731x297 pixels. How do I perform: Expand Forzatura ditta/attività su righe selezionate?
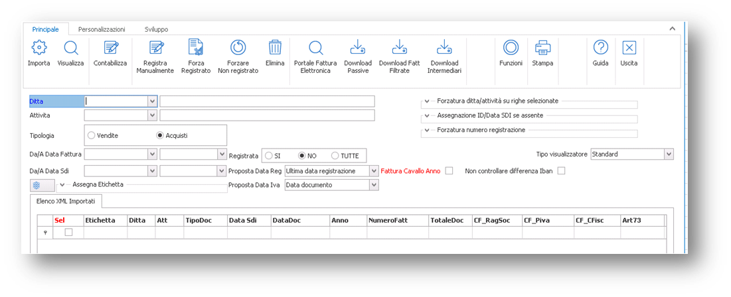pyautogui.click(x=426, y=101)
